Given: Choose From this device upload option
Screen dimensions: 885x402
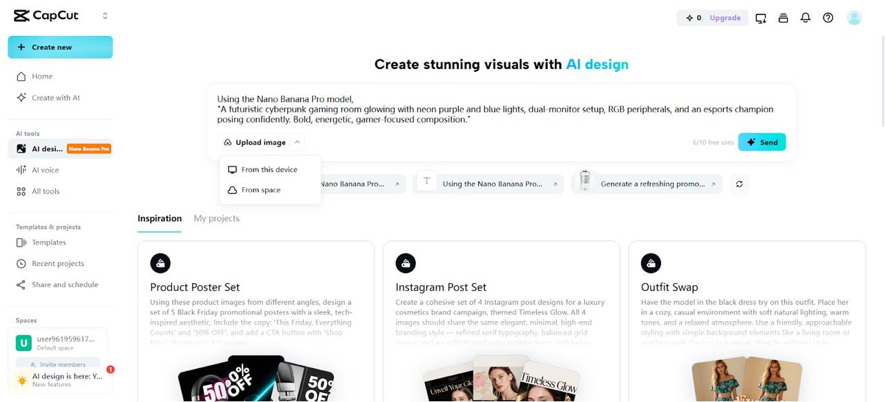Looking at the screenshot, I should coord(269,169).
